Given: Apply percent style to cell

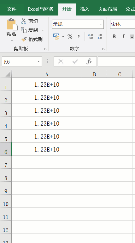Looking at the screenshot, I should point(70,37).
